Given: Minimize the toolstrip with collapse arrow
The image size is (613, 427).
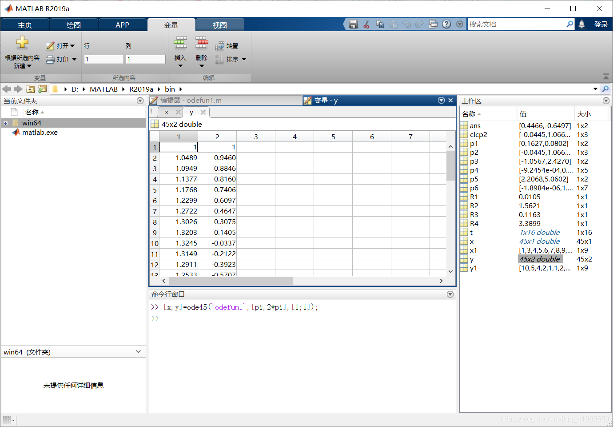Looking at the screenshot, I should click(x=606, y=77).
